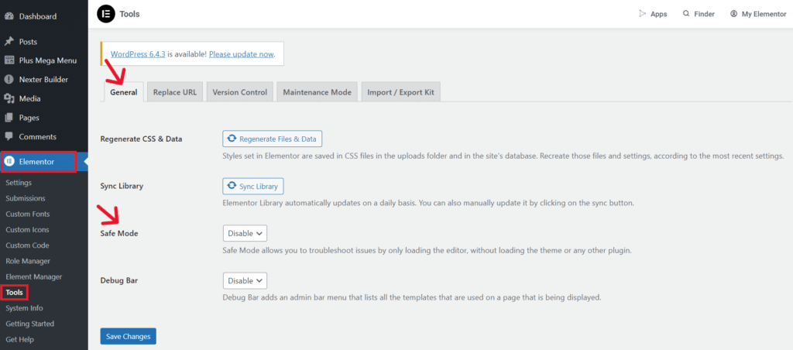Click the Media icon in sidebar
The width and height of the screenshot is (793, 350).
pos(9,98)
